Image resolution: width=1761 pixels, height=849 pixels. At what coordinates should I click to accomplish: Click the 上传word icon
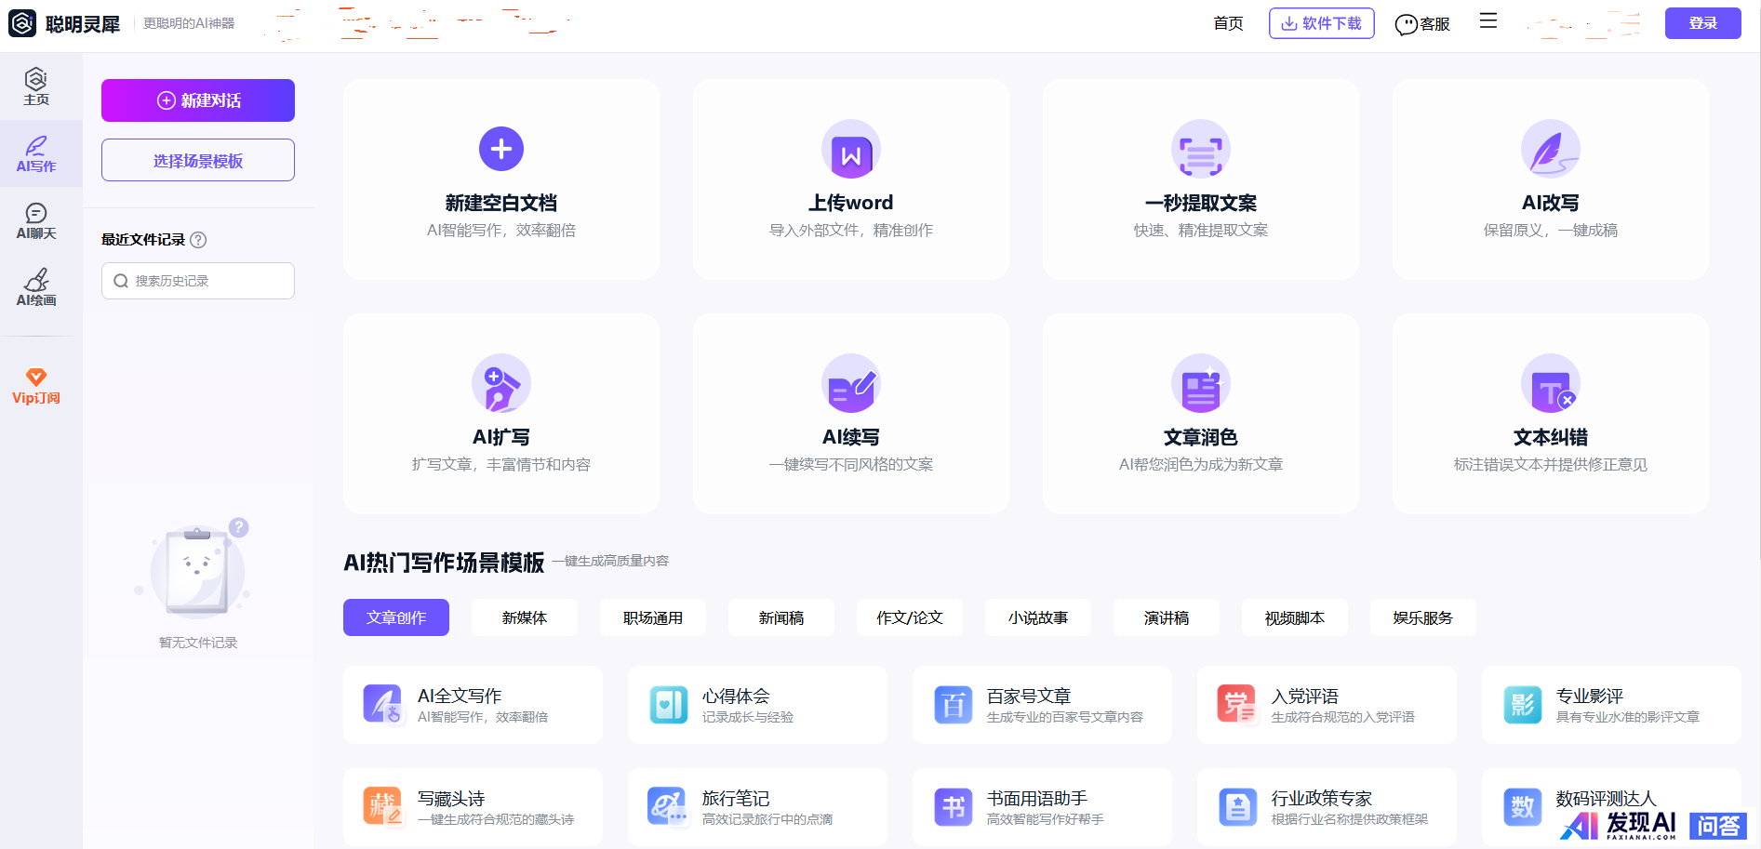[x=850, y=150]
